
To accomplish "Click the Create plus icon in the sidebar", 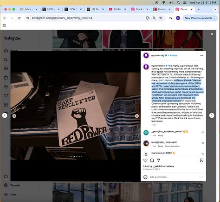I will (x=6, y=105).
